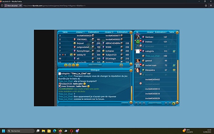Click catsgirls' table icon in players list
This screenshot has width=214, height=134.
[x=174, y=51]
